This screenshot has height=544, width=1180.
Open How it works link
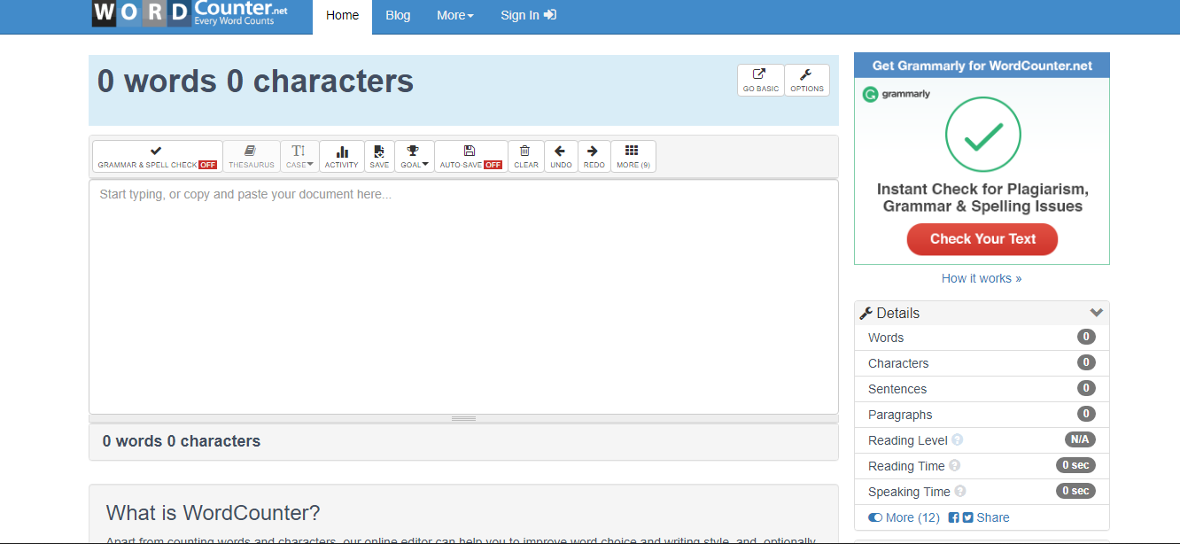(x=982, y=278)
